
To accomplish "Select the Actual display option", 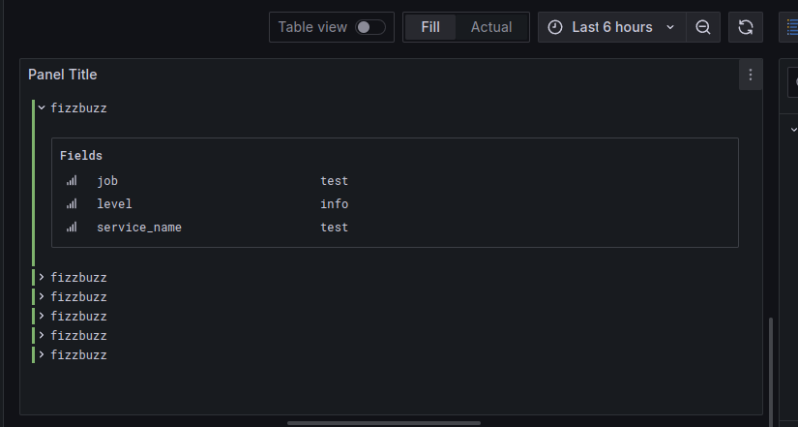I will pos(491,27).
